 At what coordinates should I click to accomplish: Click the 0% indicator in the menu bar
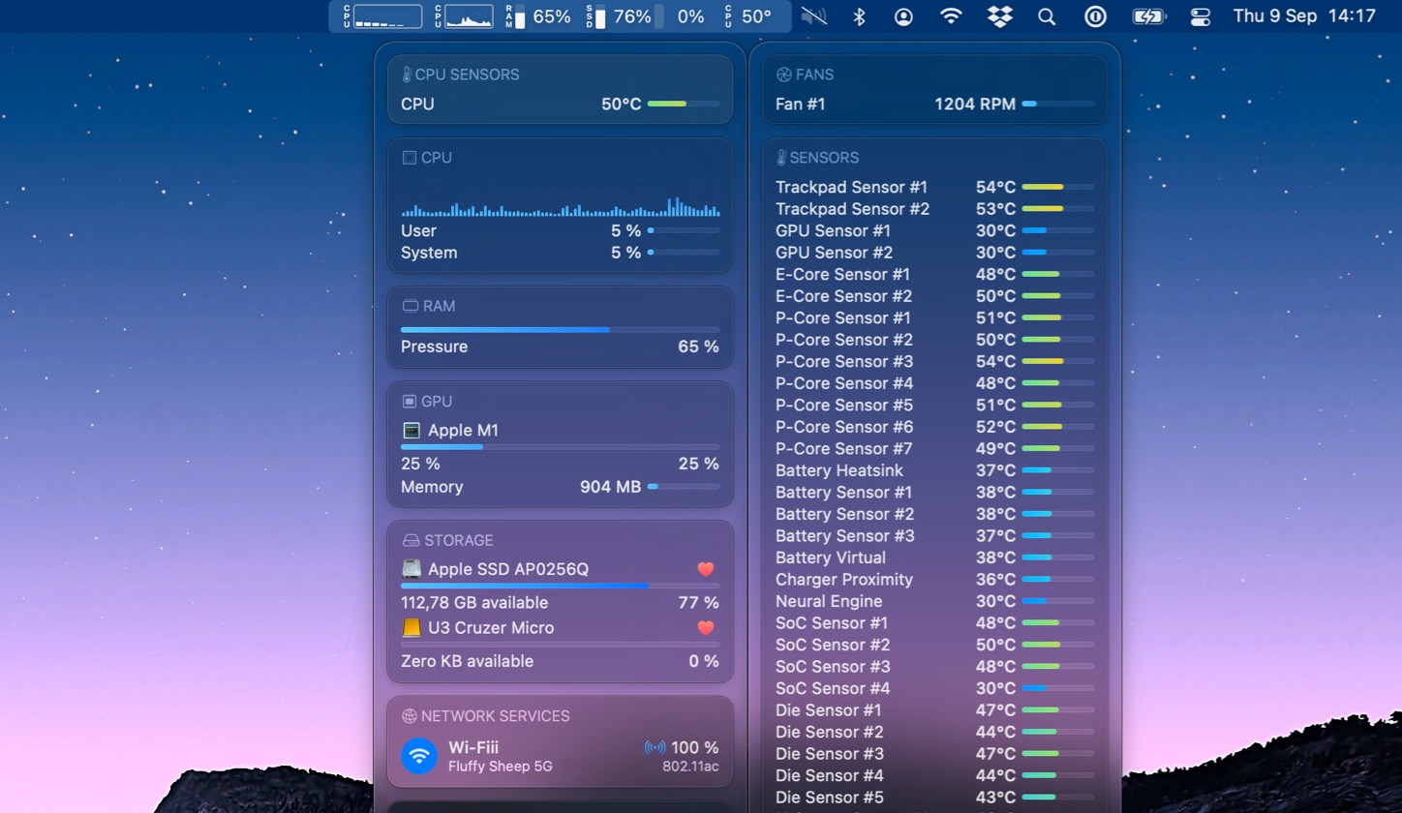pyautogui.click(x=681, y=16)
